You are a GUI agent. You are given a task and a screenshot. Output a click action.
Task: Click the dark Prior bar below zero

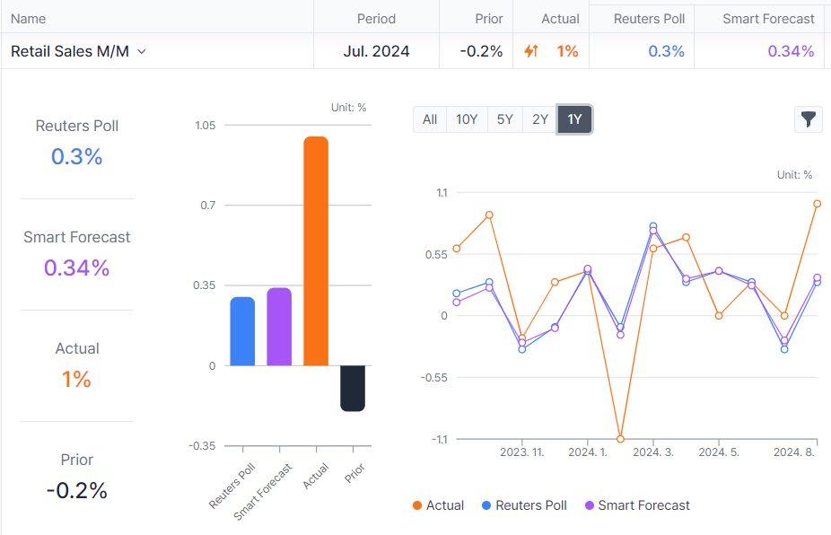coord(353,388)
